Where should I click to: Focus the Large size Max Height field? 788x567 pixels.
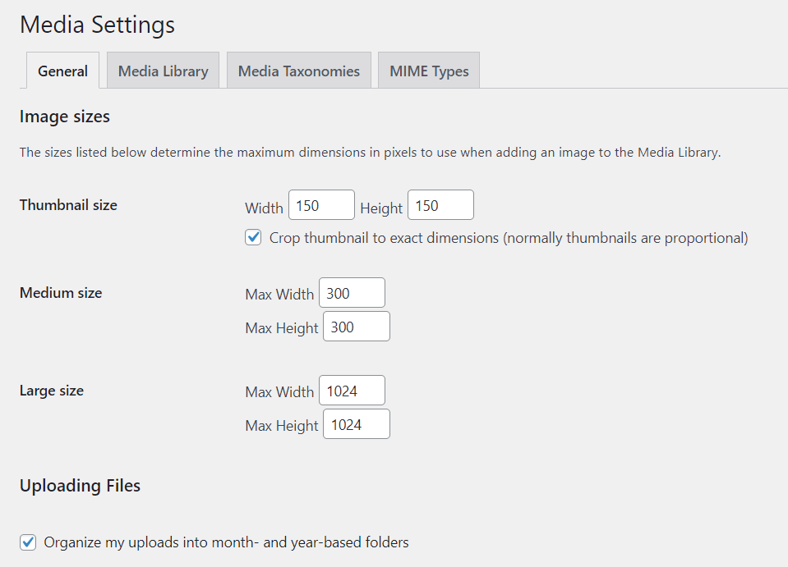(x=356, y=424)
